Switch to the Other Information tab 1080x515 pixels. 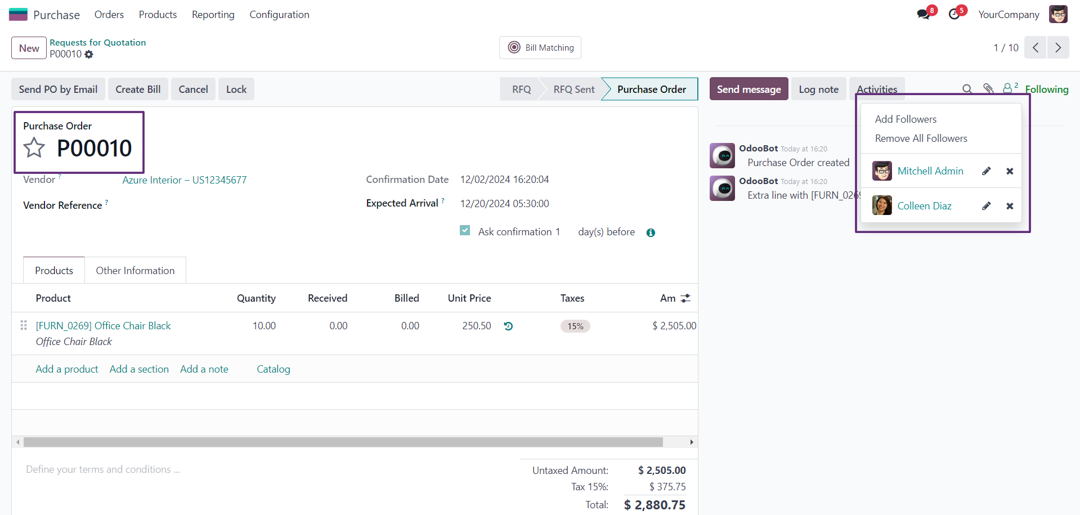tap(135, 270)
